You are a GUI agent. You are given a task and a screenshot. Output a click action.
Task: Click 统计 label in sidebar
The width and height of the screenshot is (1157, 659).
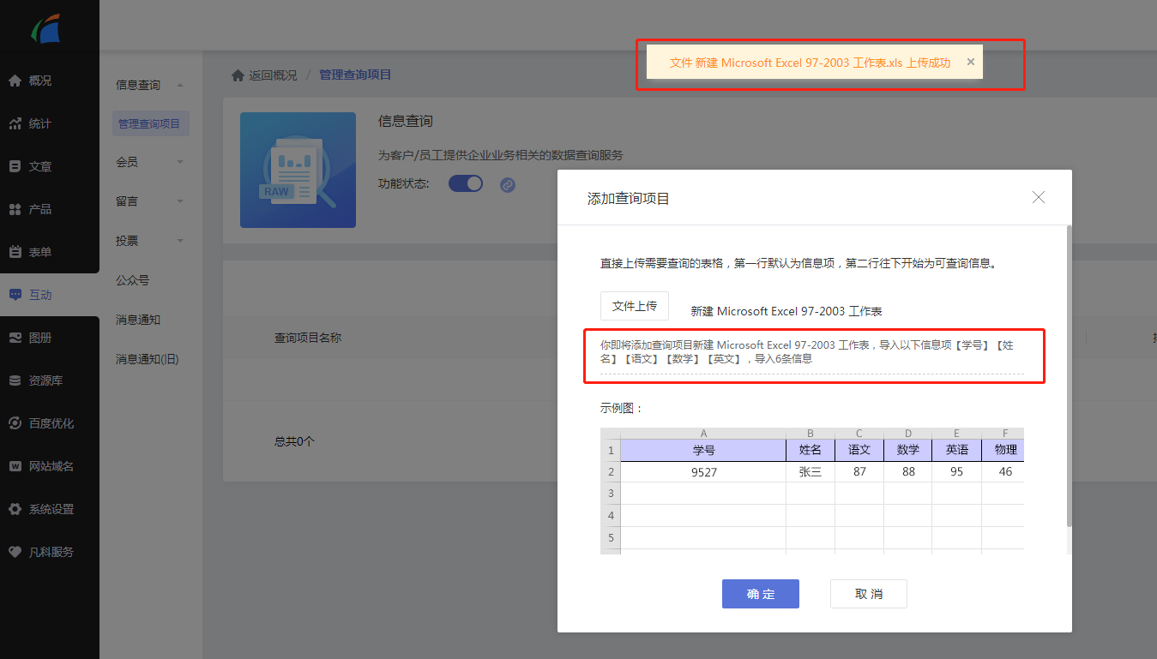coord(40,123)
